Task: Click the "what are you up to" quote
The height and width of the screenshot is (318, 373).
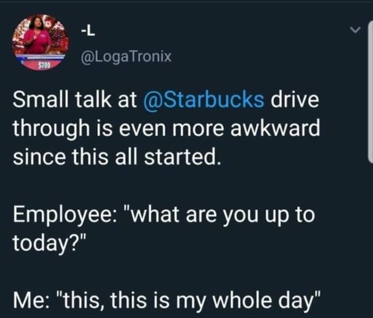Action: [x=223, y=215]
